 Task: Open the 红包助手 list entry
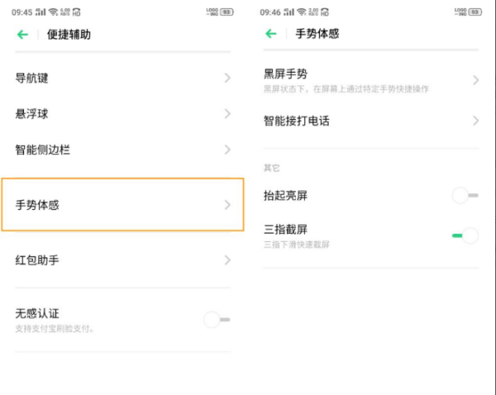click(x=122, y=260)
